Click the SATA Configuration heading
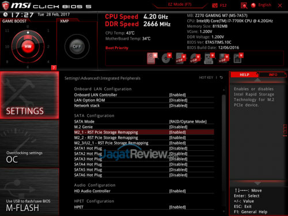This screenshot has width=288, height=216. click(94, 116)
